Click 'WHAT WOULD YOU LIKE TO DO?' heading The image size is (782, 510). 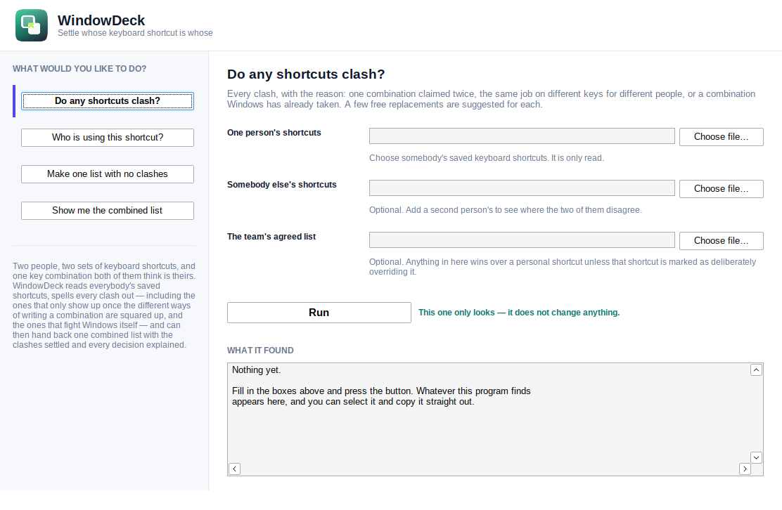click(x=79, y=69)
